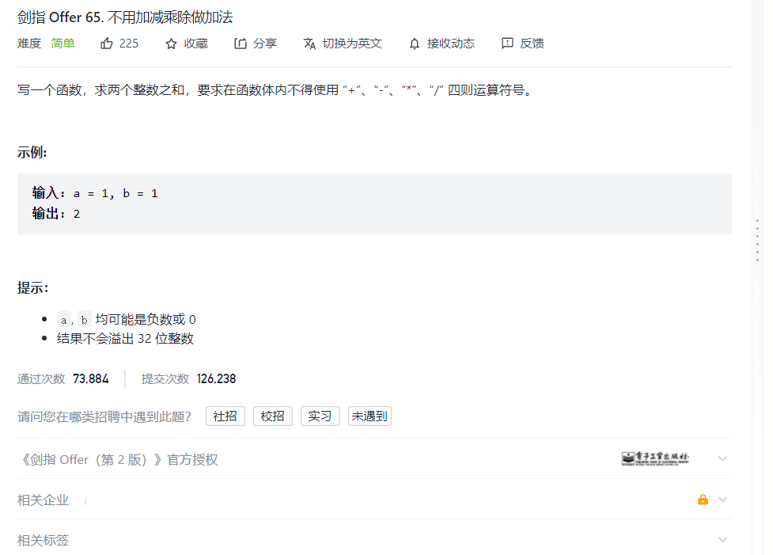This screenshot has height=555, width=773.
Task: Open the publisher logo image
Action: point(655,458)
